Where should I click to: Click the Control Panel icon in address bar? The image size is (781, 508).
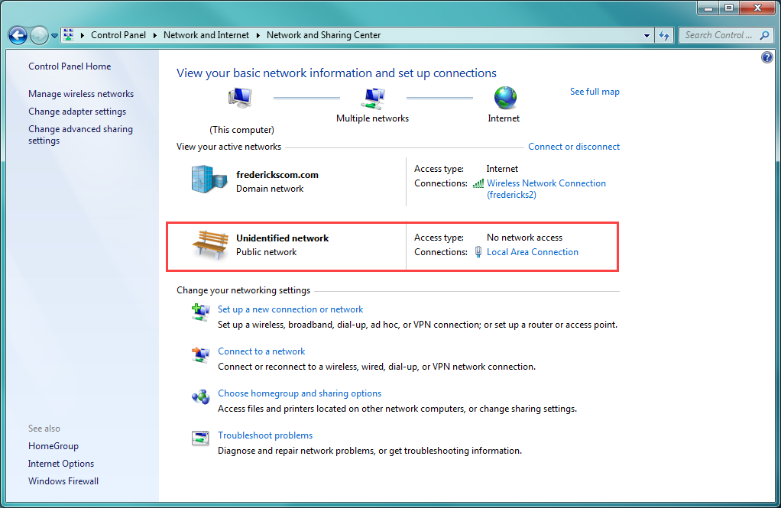click(69, 35)
